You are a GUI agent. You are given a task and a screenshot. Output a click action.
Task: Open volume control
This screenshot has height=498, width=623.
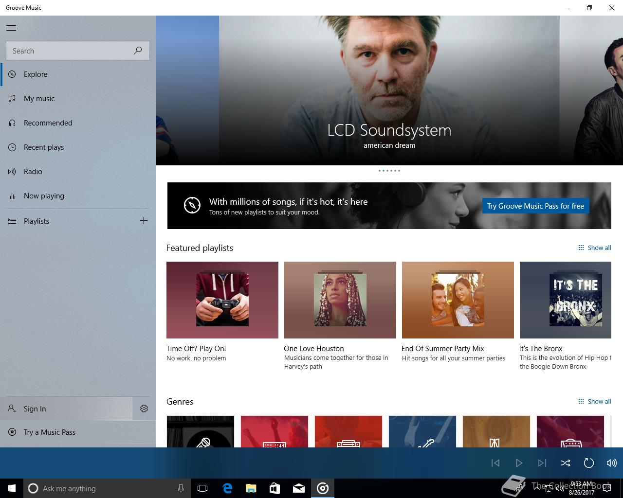click(612, 463)
